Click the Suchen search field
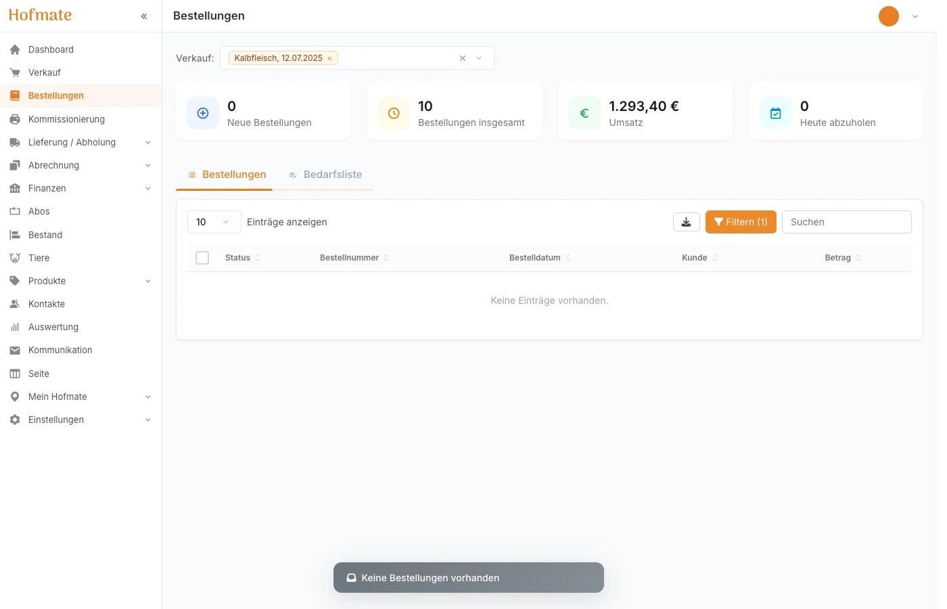947x609 pixels. point(846,222)
